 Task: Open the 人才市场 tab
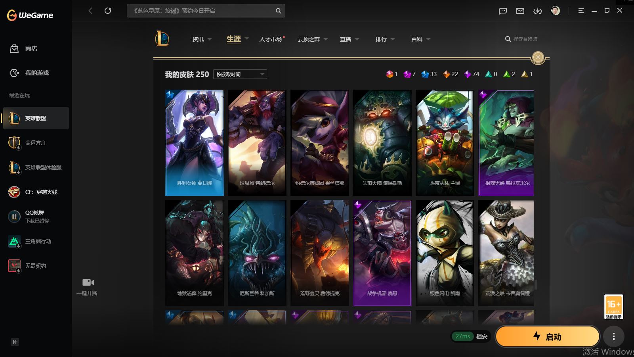point(271,39)
